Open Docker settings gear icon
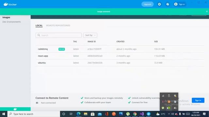The image size is (209, 117). click(159, 4)
